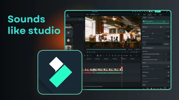Step to the previous frame in the player

click(x=87, y=52)
